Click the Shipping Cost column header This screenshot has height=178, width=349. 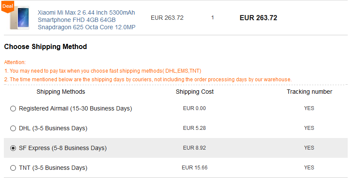[195, 92]
